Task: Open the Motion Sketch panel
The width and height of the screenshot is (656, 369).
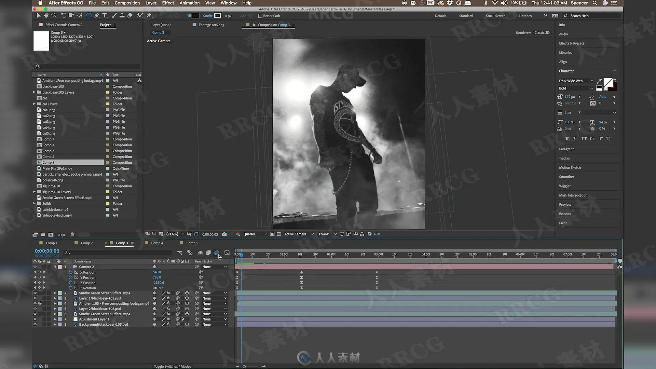Action: coord(570,168)
